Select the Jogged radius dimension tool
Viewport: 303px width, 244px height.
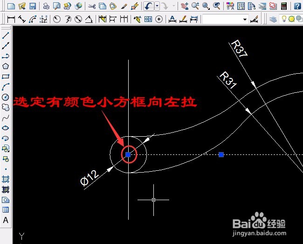68,19
